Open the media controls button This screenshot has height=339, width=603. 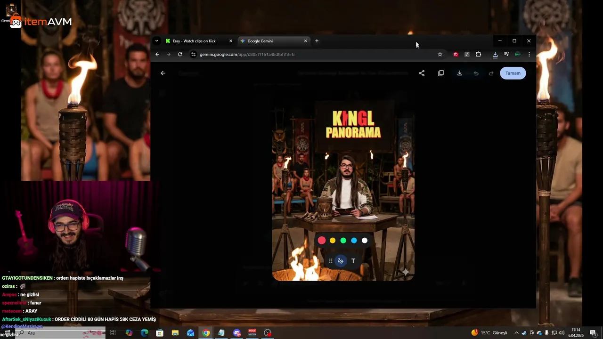pyautogui.click(x=506, y=54)
